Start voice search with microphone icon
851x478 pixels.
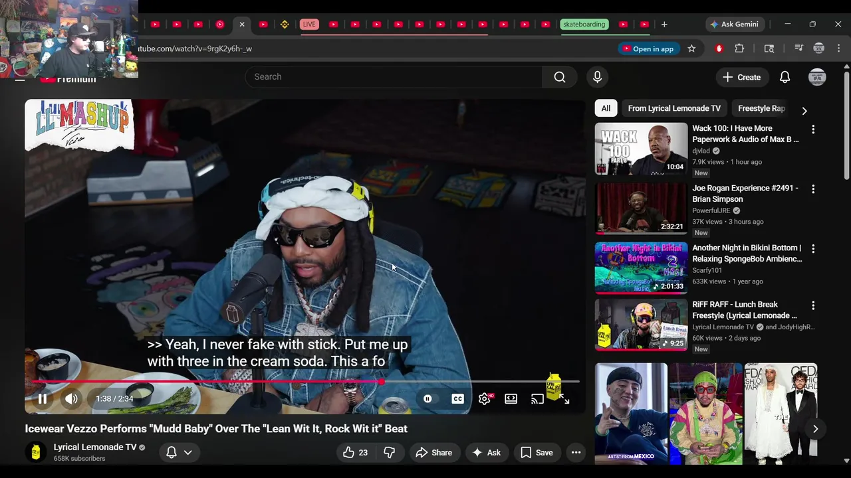pos(597,77)
